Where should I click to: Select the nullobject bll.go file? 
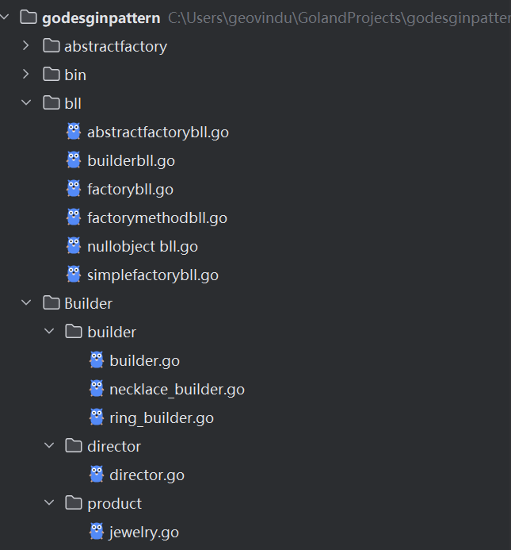143,246
